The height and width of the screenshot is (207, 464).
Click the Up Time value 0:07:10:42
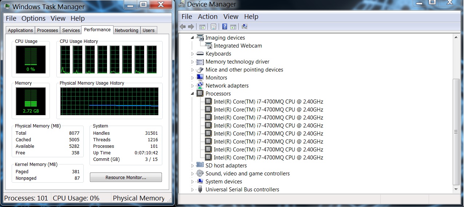click(x=146, y=153)
